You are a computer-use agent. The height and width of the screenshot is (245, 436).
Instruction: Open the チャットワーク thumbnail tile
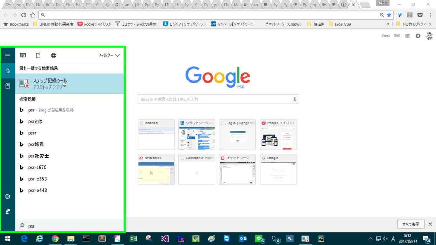(238, 169)
